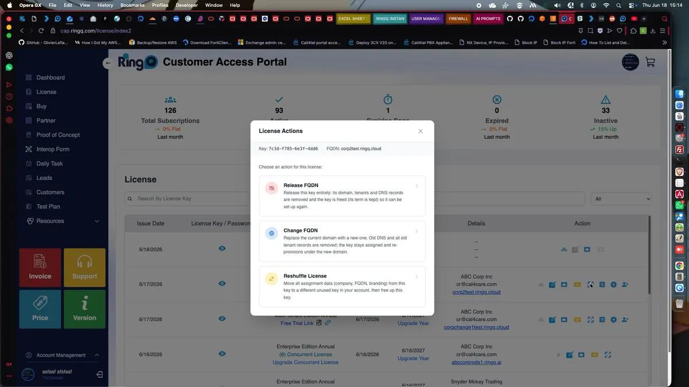This screenshot has width=689, height=387.
Task: Collapse sidebar with back arrow button
Action: tap(108, 63)
